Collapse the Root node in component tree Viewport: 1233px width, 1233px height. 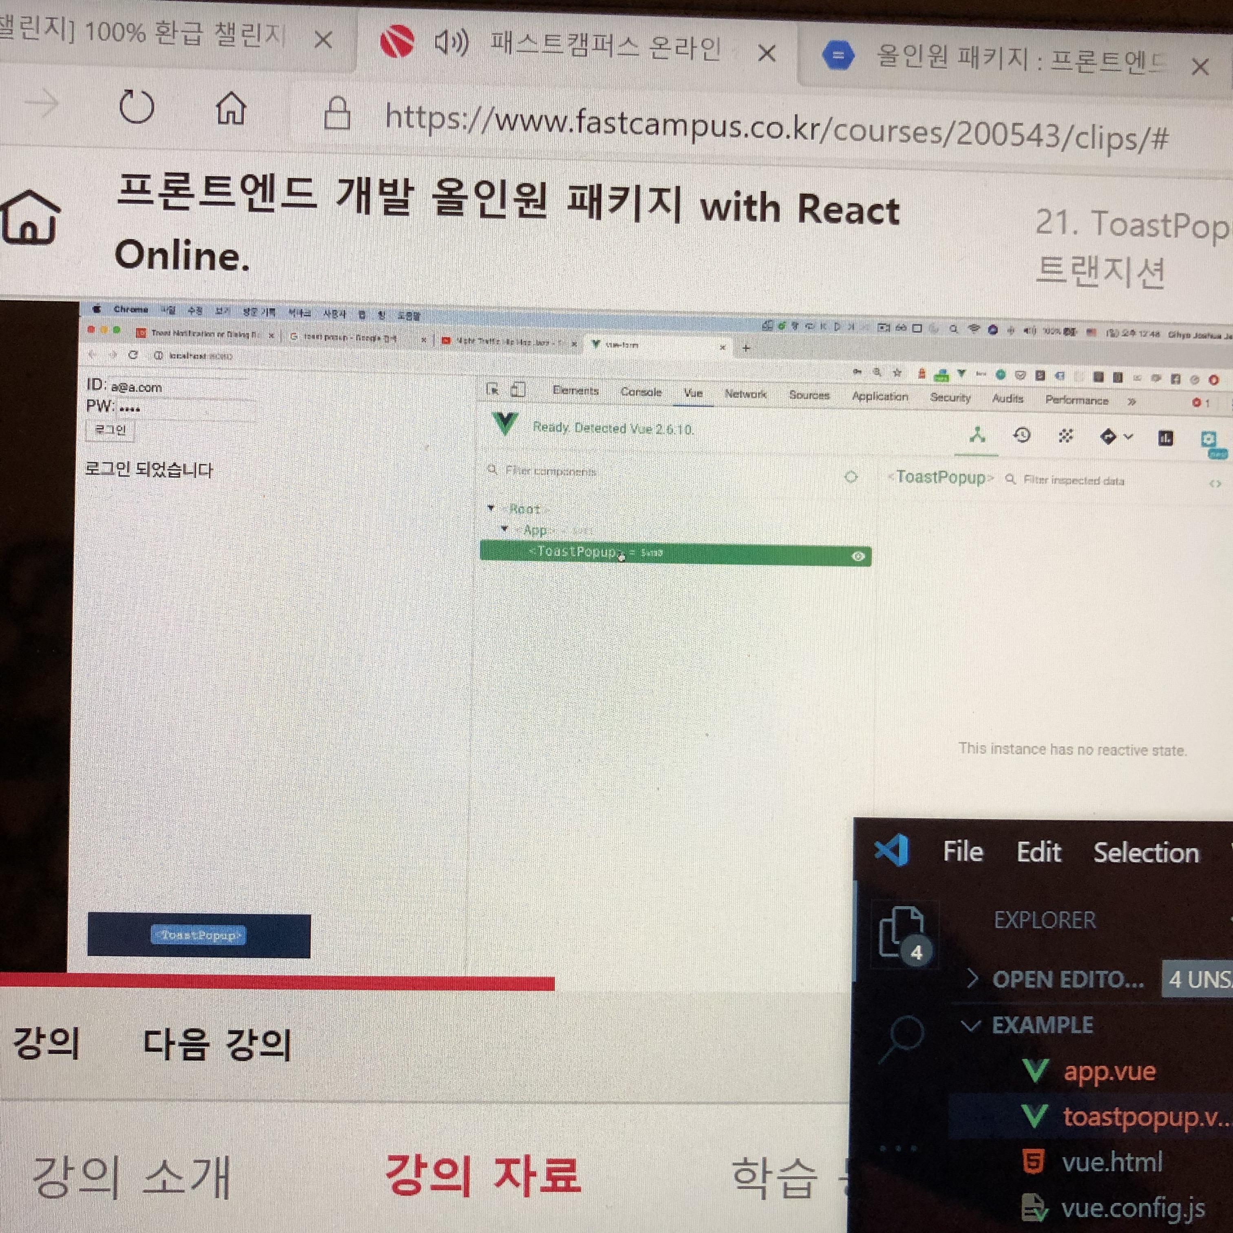click(491, 508)
